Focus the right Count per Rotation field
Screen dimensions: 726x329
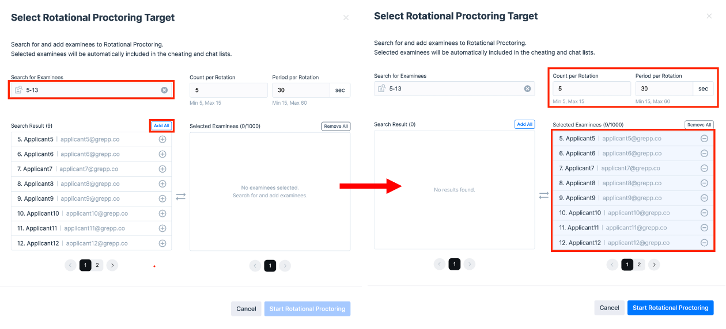(592, 89)
